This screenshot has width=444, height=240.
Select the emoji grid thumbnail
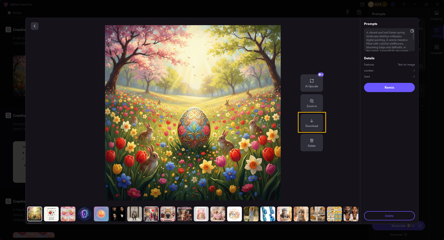(334, 214)
